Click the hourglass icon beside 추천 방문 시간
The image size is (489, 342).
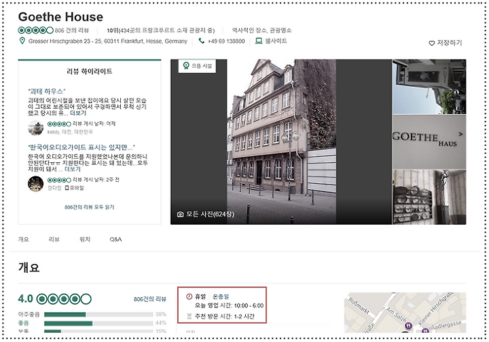click(x=189, y=316)
